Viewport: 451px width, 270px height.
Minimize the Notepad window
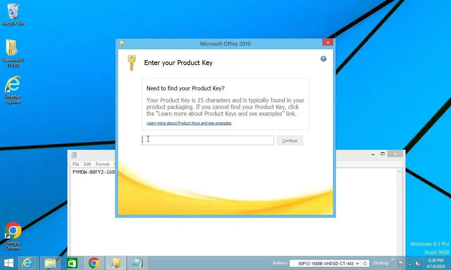click(x=373, y=154)
